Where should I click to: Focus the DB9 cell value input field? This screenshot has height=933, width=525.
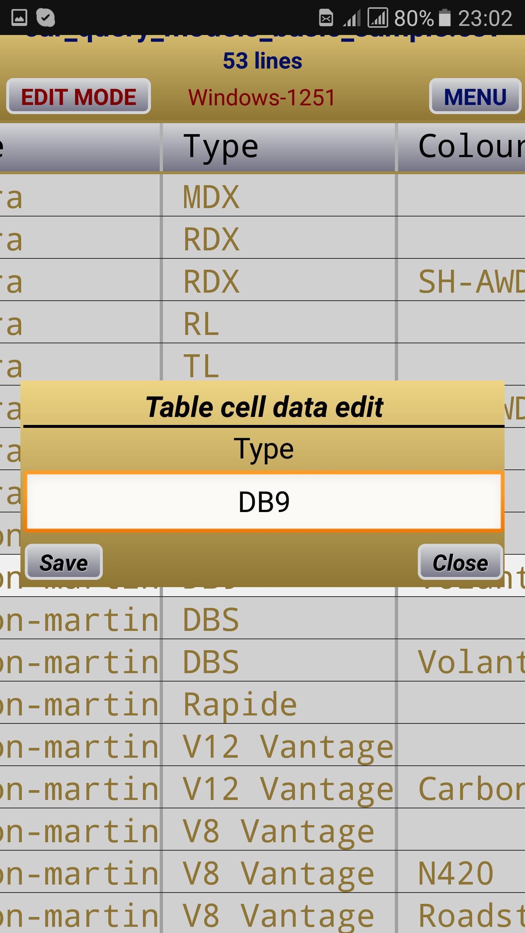pyautogui.click(x=264, y=501)
